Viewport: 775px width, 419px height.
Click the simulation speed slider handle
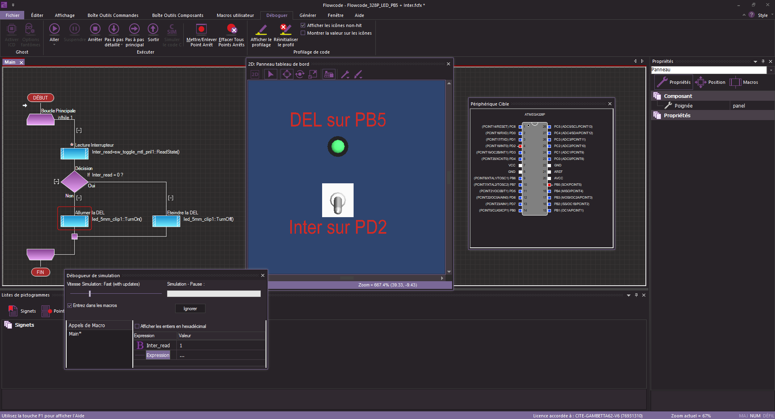[x=90, y=294]
